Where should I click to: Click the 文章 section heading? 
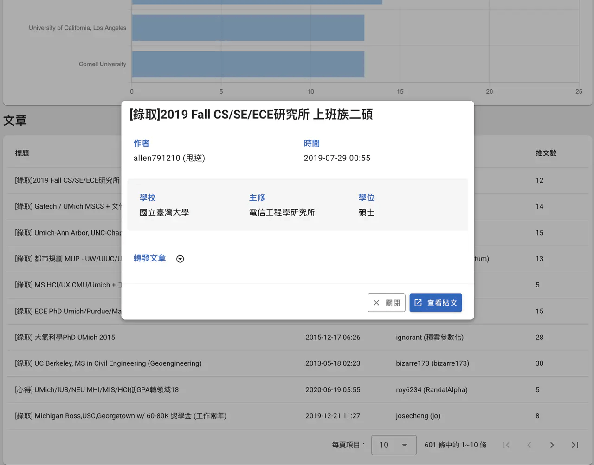click(x=15, y=121)
